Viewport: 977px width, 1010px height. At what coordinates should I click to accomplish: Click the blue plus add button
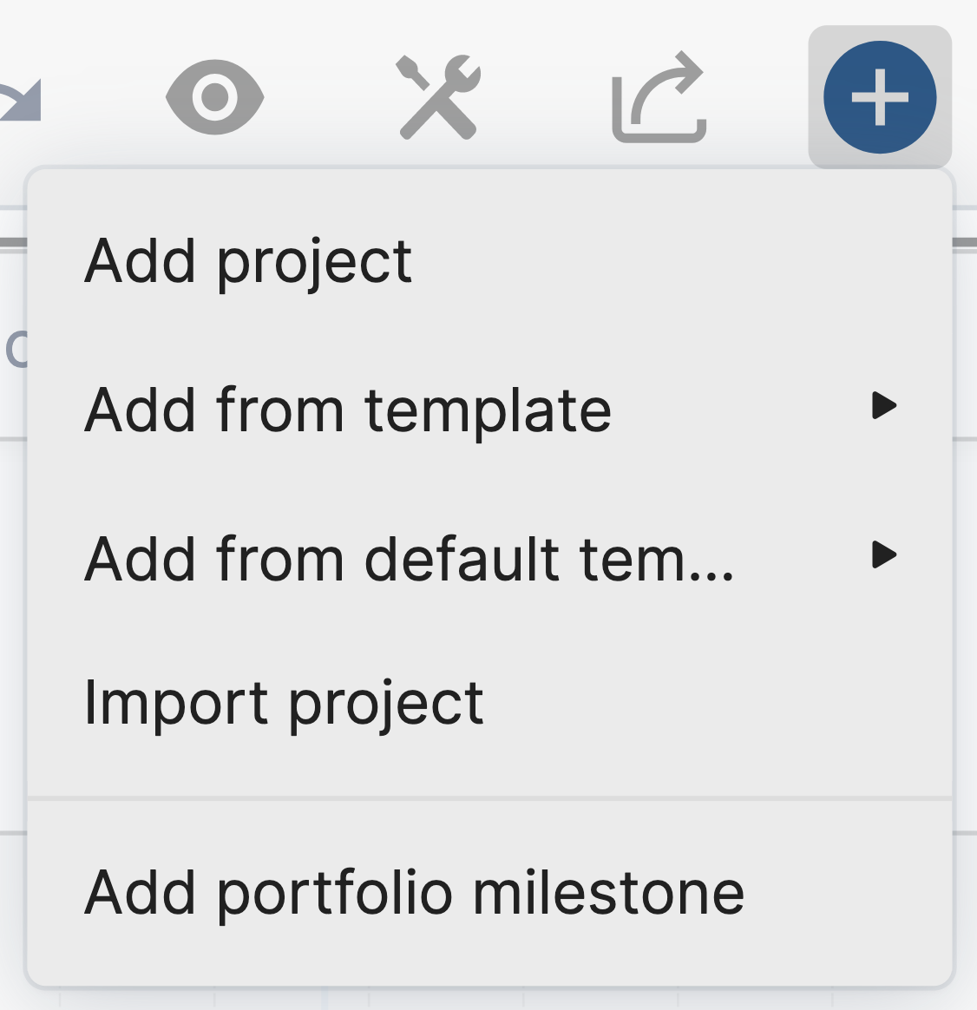point(879,97)
